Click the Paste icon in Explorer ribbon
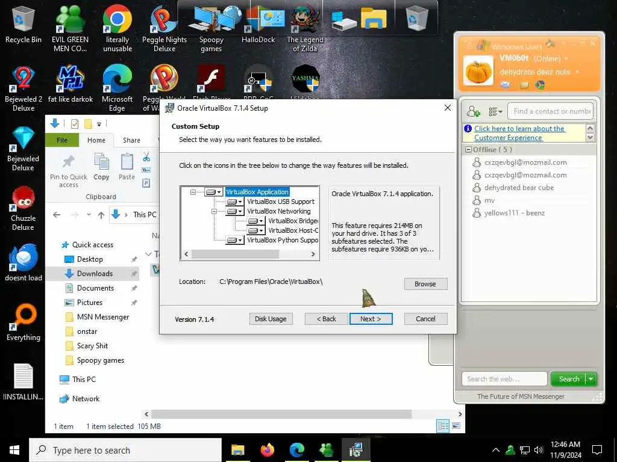617x462 pixels. coord(127,167)
